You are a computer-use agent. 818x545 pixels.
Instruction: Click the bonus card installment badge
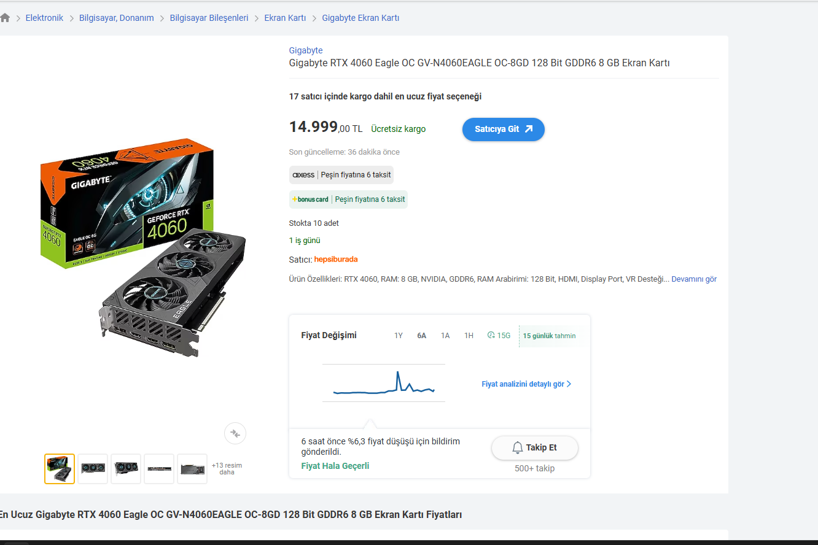click(x=348, y=199)
